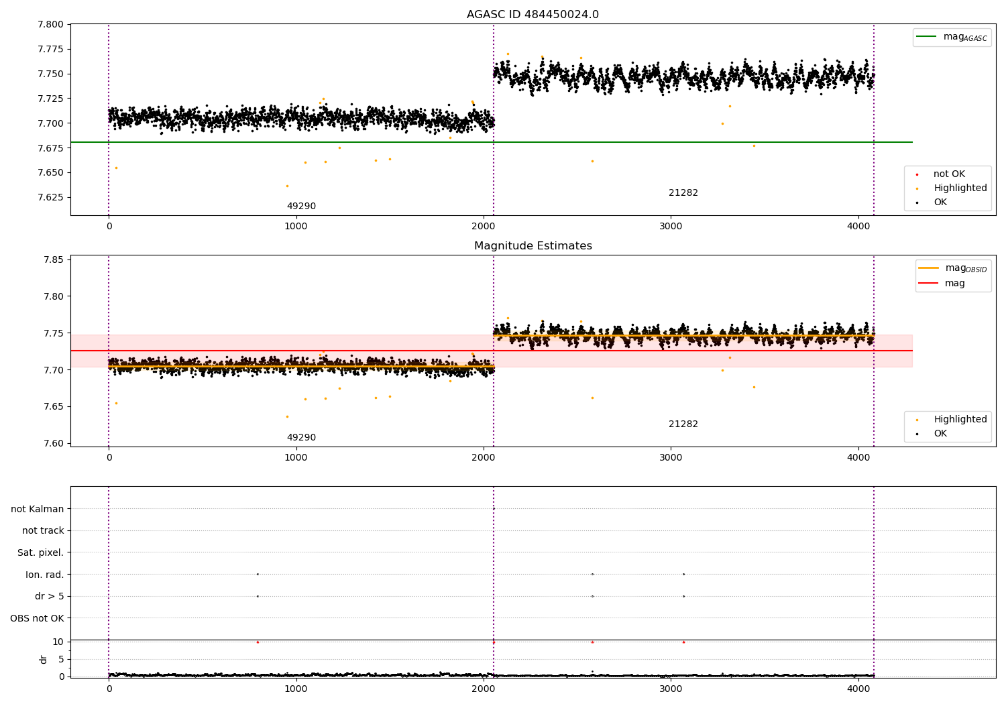
Task: Click the red 'mag' legend entry
Action: (x=942, y=284)
